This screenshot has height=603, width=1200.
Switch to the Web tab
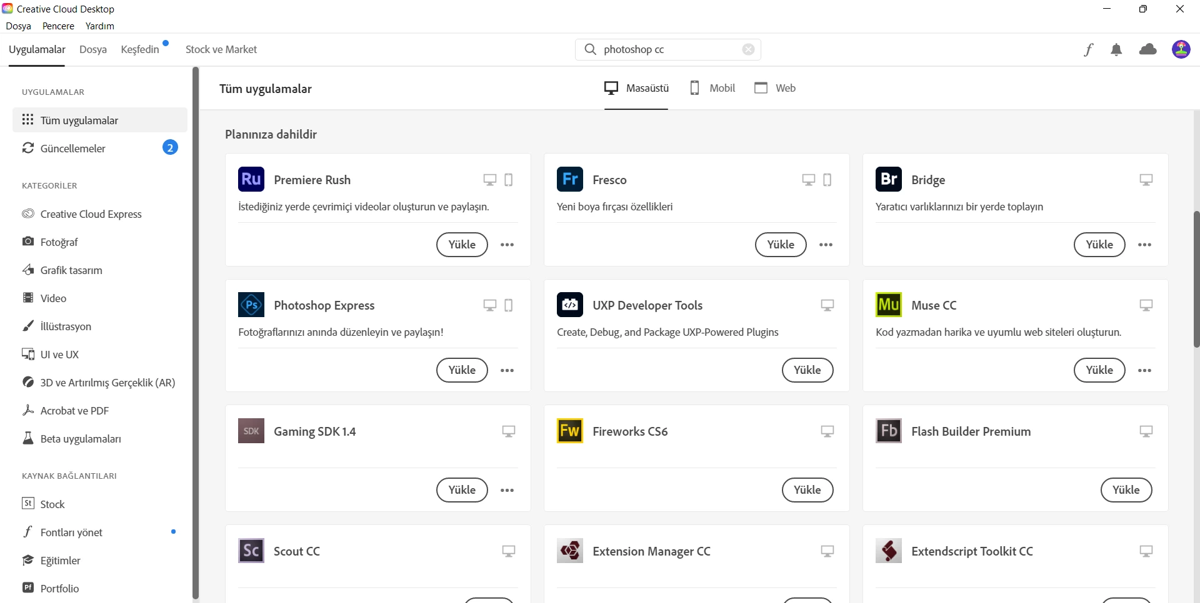point(775,88)
